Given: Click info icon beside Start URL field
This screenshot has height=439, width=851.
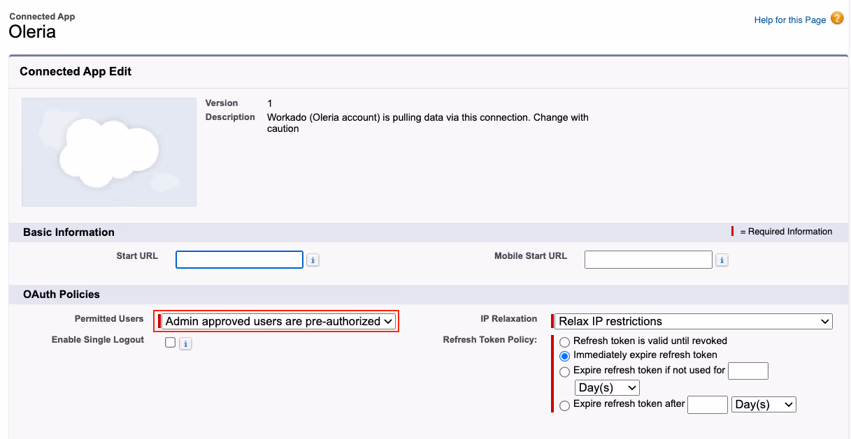Looking at the screenshot, I should 313,260.
